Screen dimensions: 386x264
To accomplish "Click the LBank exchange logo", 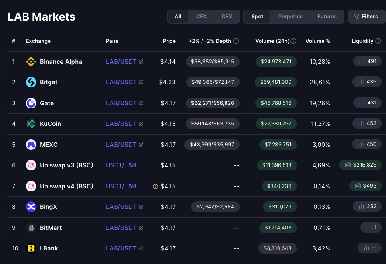I will [31, 248].
